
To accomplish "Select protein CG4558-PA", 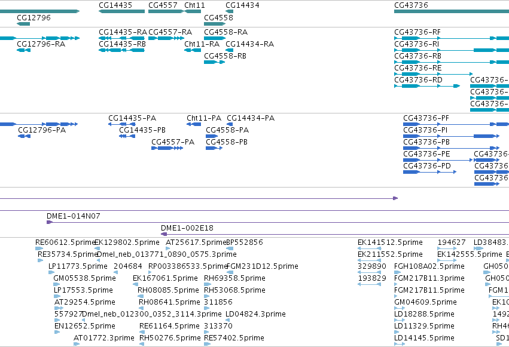I will pos(227,130).
